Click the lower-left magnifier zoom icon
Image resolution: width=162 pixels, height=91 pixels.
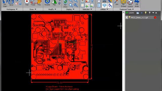pyautogui.click(x=71, y=5)
